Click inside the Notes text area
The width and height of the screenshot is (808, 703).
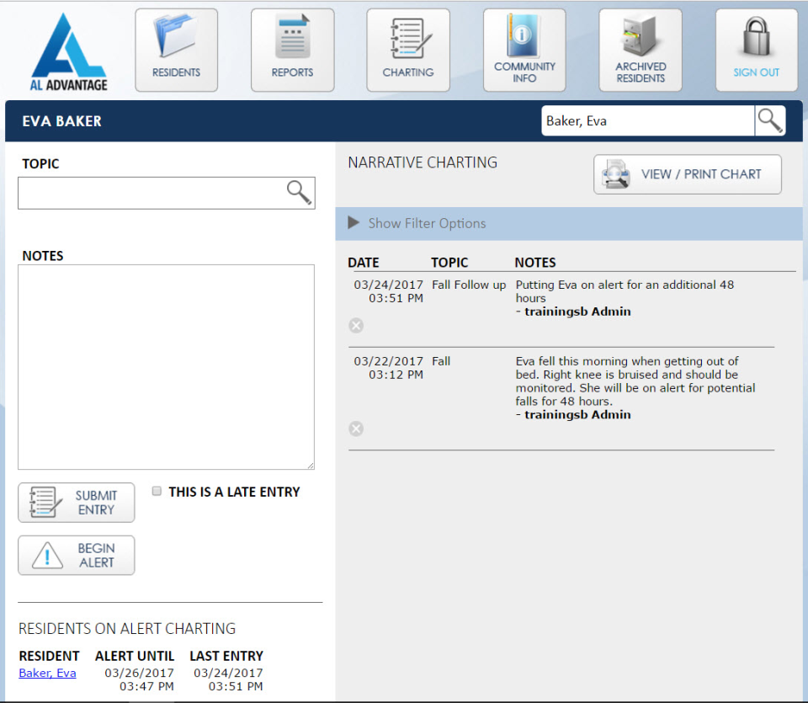[x=167, y=367]
